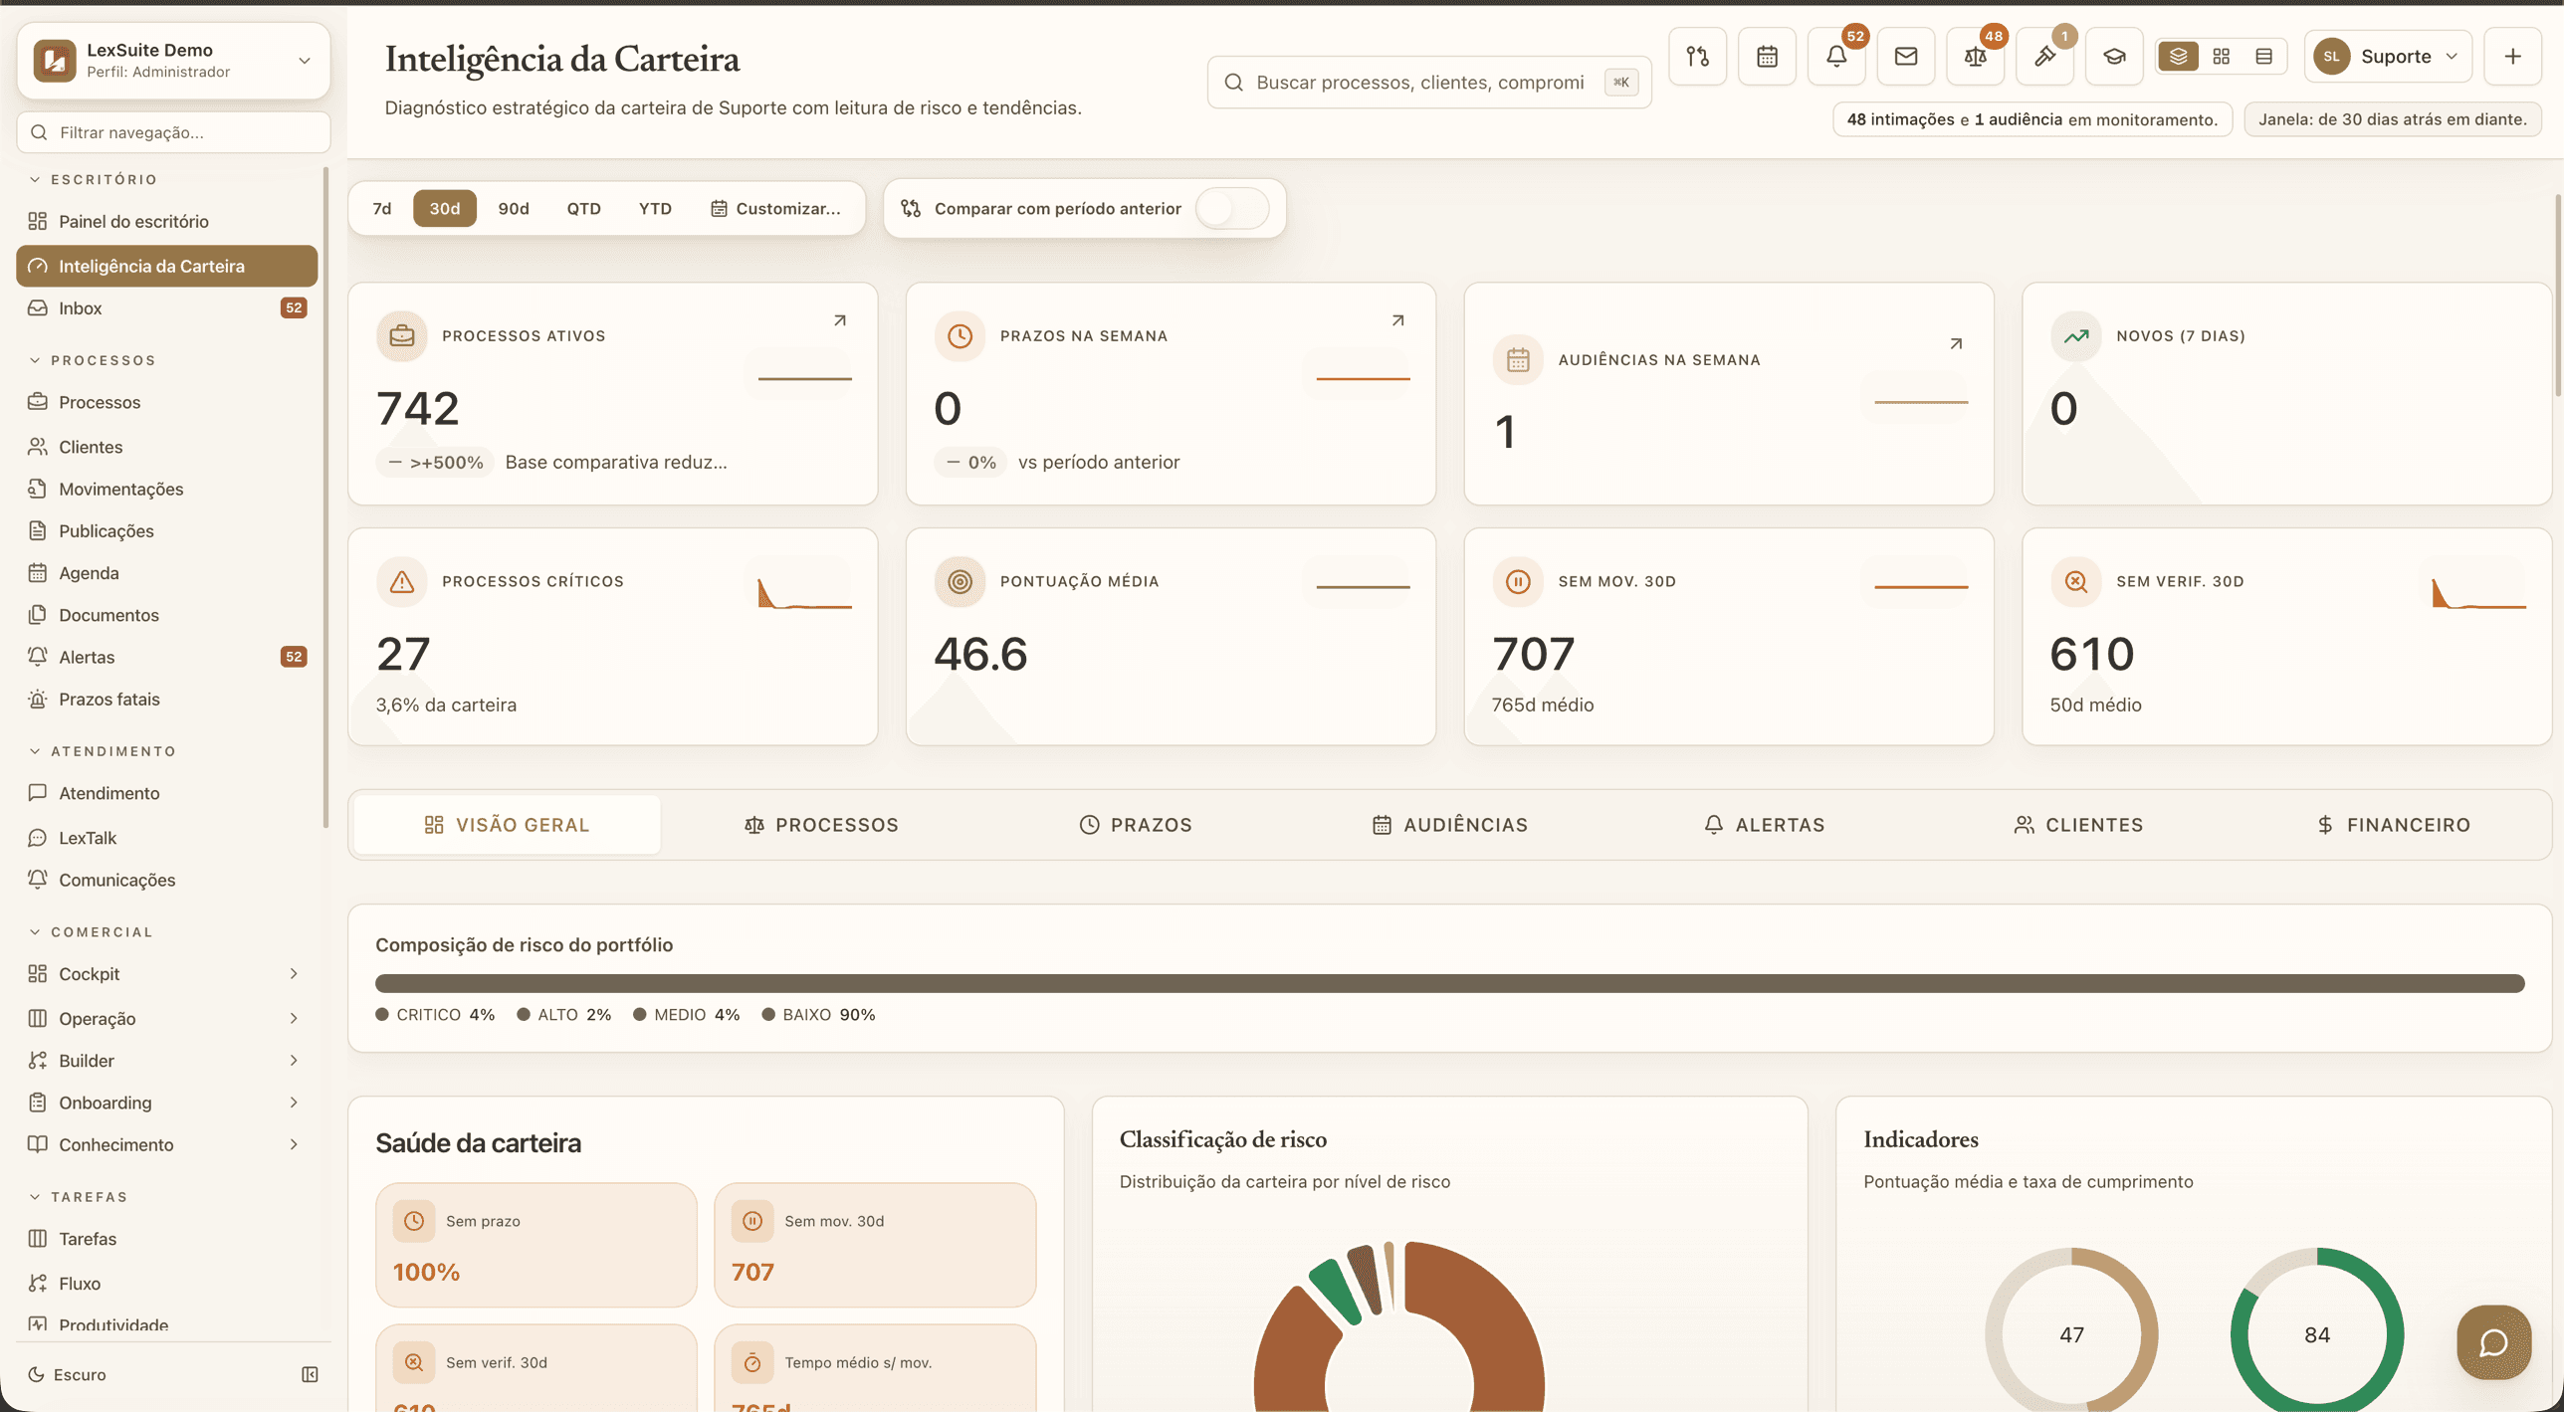Collapse the ATENDIMENTO section
2564x1412 pixels.
102,751
